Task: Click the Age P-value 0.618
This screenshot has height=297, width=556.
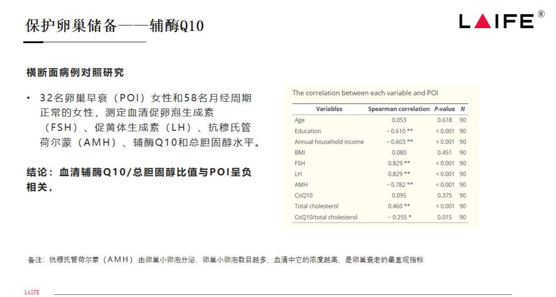Action: pyautogui.click(x=444, y=120)
